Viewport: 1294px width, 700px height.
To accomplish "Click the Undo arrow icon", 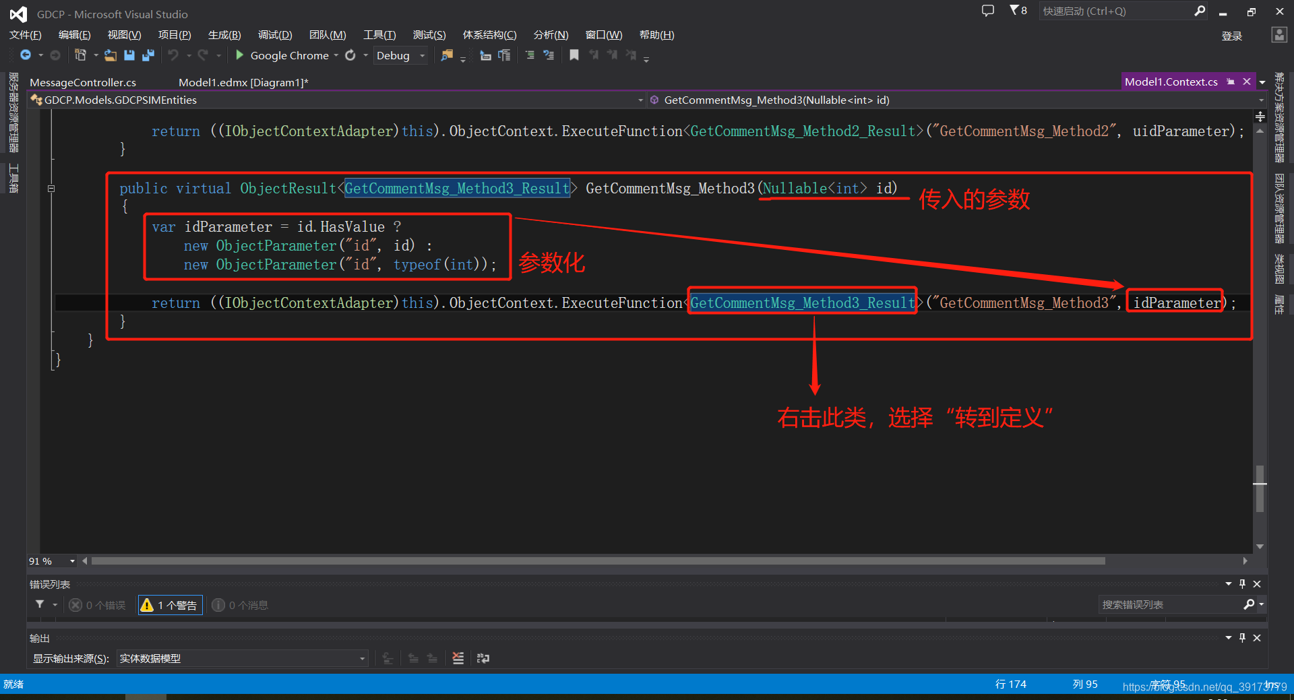I will pyautogui.click(x=174, y=55).
